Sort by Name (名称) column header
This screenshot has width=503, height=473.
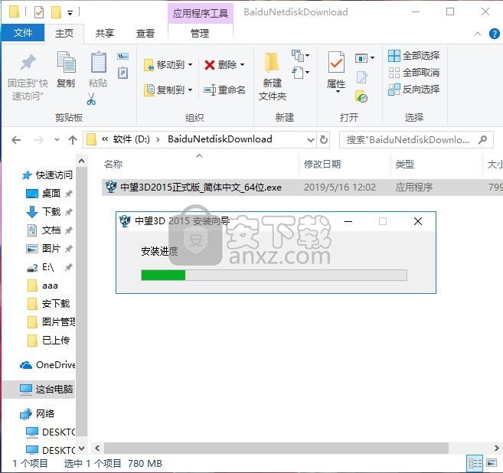click(113, 165)
